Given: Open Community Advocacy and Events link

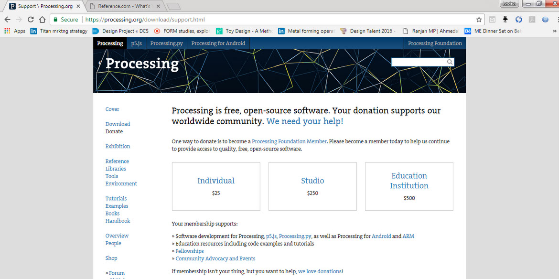Looking at the screenshot, I should pyautogui.click(x=215, y=258).
